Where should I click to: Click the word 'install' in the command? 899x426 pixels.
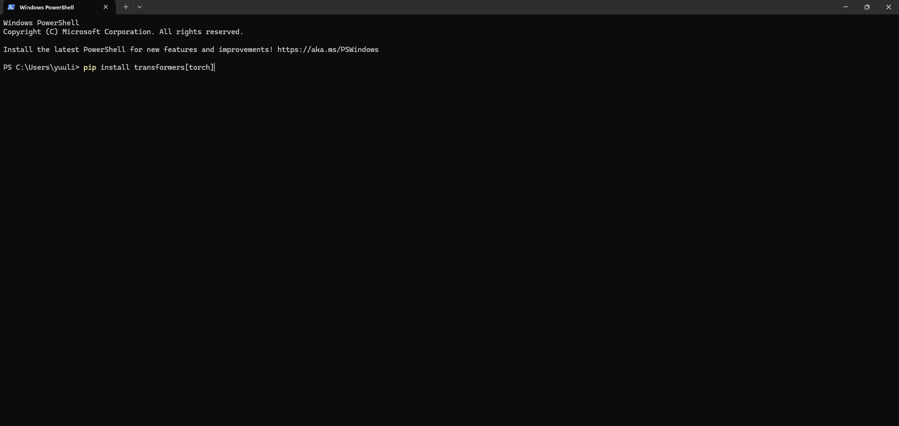click(115, 67)
